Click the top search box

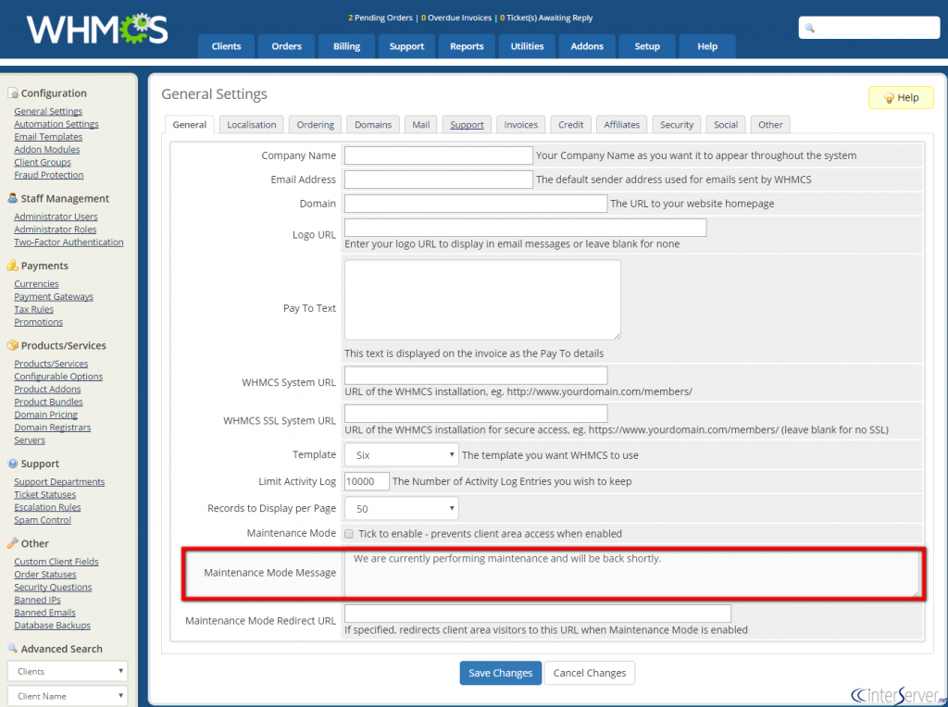(x=868, y=28)
